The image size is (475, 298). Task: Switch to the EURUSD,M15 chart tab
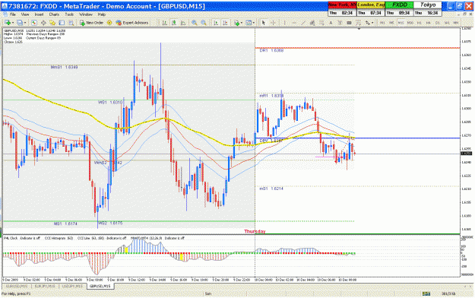(x=17, y=286)
